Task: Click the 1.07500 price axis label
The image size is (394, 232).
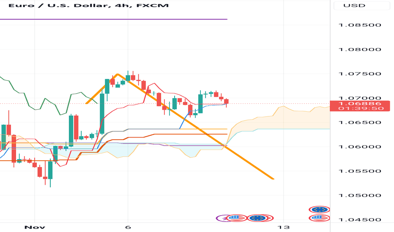Action: click(360, 74)
